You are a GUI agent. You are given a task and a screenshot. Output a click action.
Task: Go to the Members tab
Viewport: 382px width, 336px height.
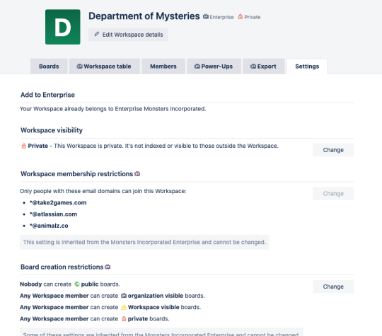click(163, 66)
